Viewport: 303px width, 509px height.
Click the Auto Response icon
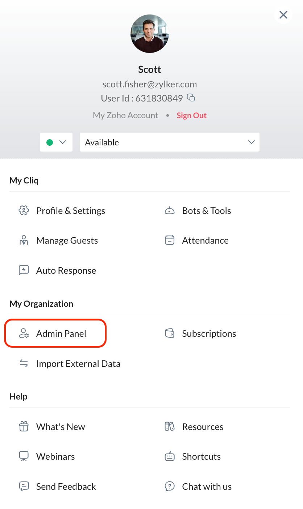[x=24, y=270]
